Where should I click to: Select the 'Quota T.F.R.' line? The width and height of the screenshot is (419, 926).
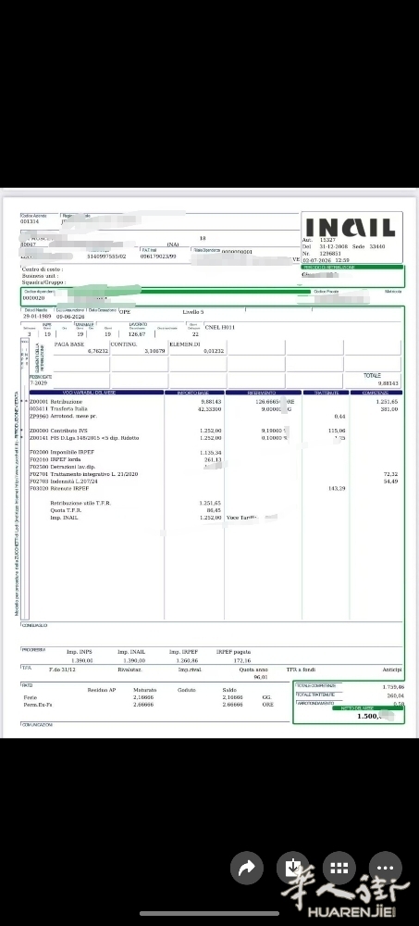point(136,509)
